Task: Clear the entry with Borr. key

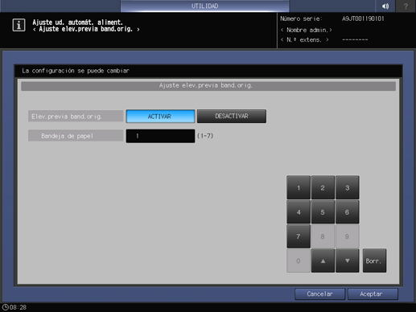Action: click(374, 261)
